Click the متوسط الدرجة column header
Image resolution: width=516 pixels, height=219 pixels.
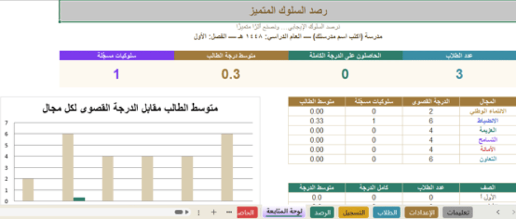click(316, 188)
